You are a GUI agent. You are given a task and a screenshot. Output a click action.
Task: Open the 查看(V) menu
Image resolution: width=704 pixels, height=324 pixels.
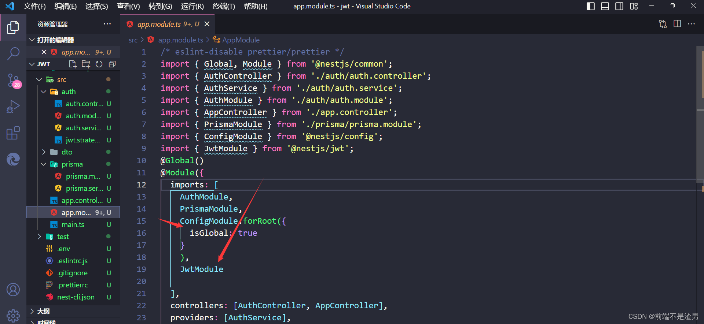(128, 6)
